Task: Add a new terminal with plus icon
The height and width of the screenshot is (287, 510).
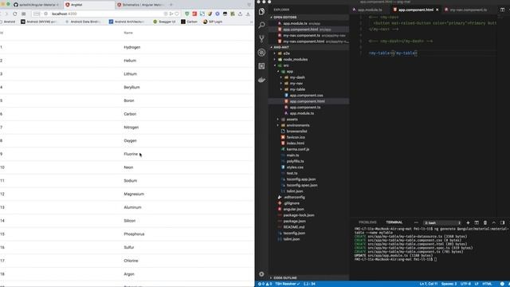Action: [468, 222]
